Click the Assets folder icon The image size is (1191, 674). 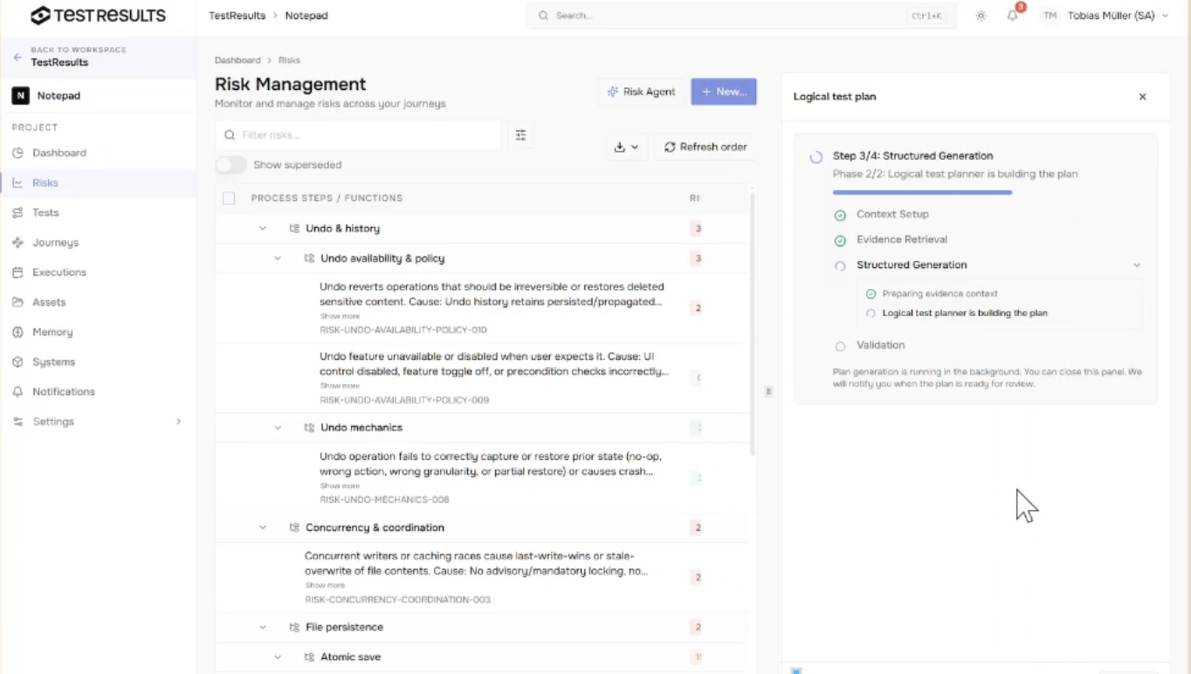tap(17, 302)
